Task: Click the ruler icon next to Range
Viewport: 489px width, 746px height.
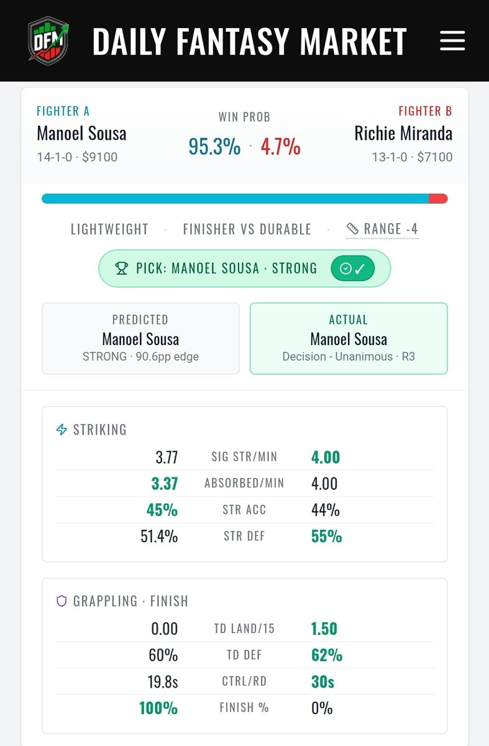Action: point(353,229)
